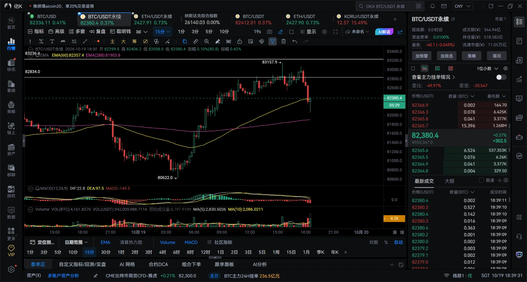The image size is (527, 282).
Task: Click the screenshot camera icon in chart toolbar
Action: tap(270, 32)
